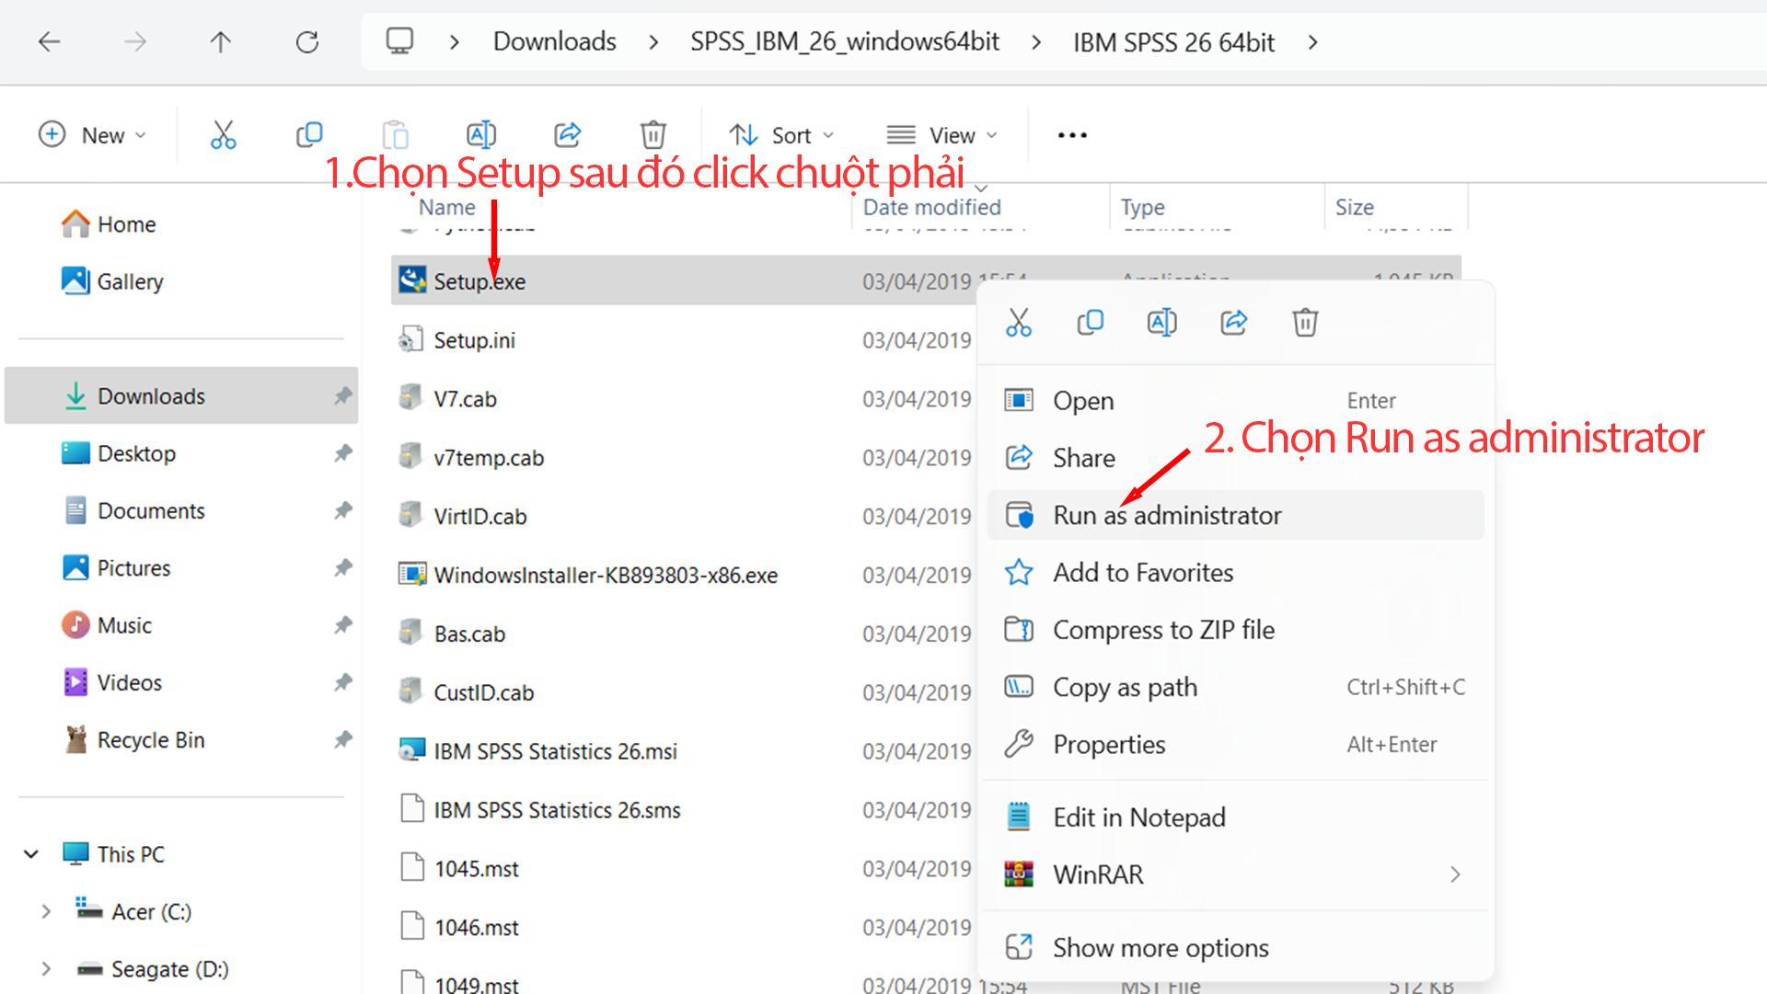Viewport: 1767px width, 994px height.
Task: Click the toolbar Cut scissors icon
Action: tap(224, 135)
